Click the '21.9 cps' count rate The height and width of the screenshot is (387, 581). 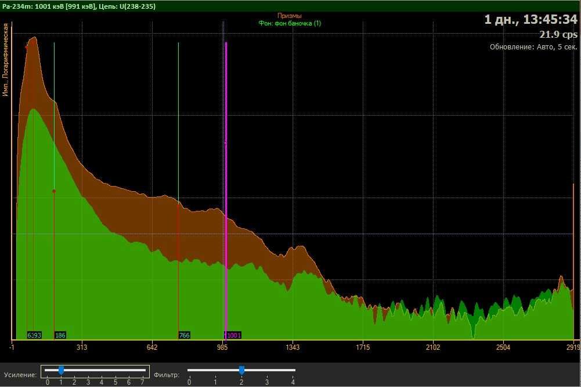558,34
